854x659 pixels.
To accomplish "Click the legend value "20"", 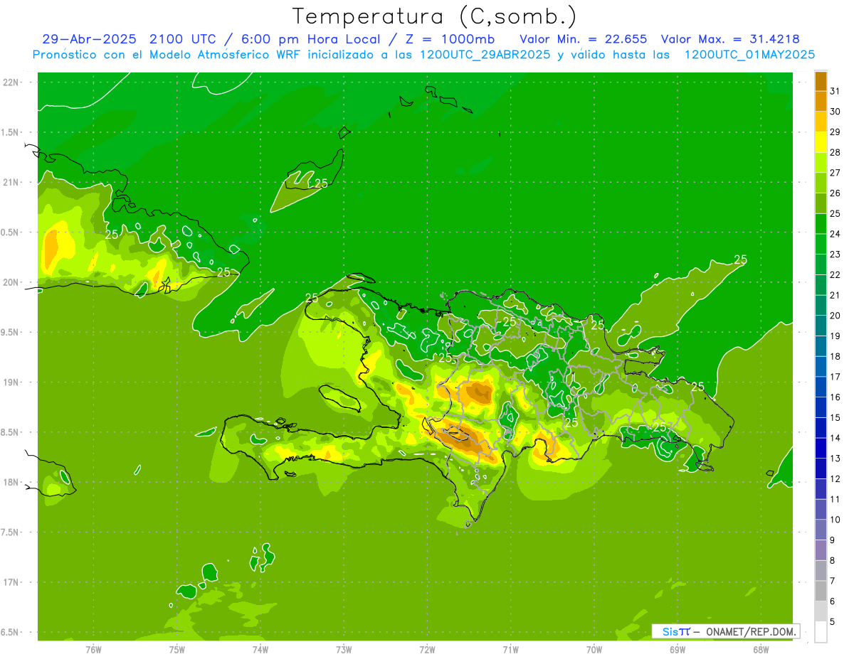I will [x=835, y=316].
